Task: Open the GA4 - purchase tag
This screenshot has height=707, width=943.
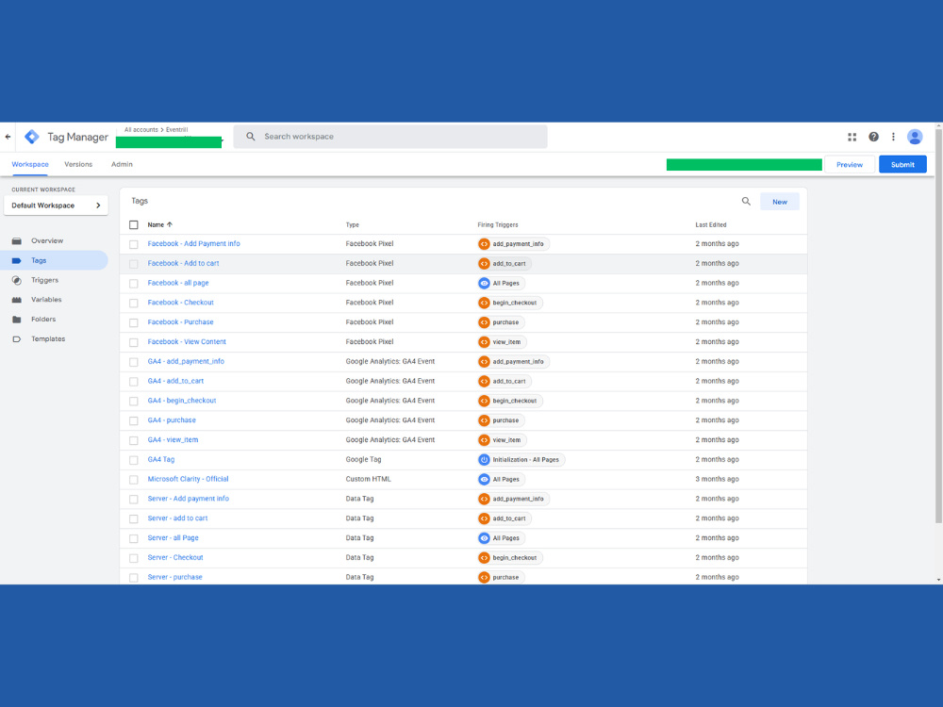Action: 172,420
